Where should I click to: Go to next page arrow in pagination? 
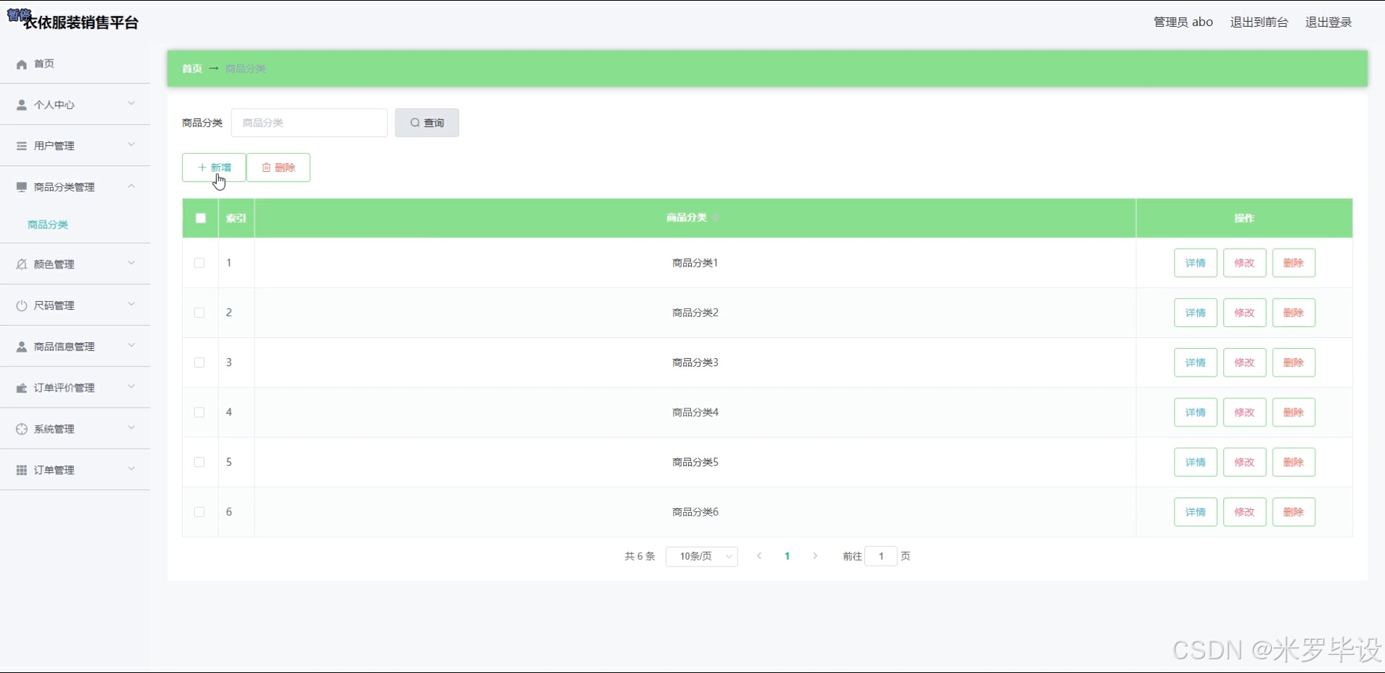(x=815, y=556)
